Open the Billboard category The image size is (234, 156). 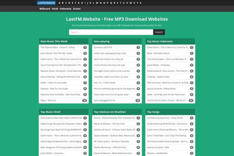pos(45,9)
